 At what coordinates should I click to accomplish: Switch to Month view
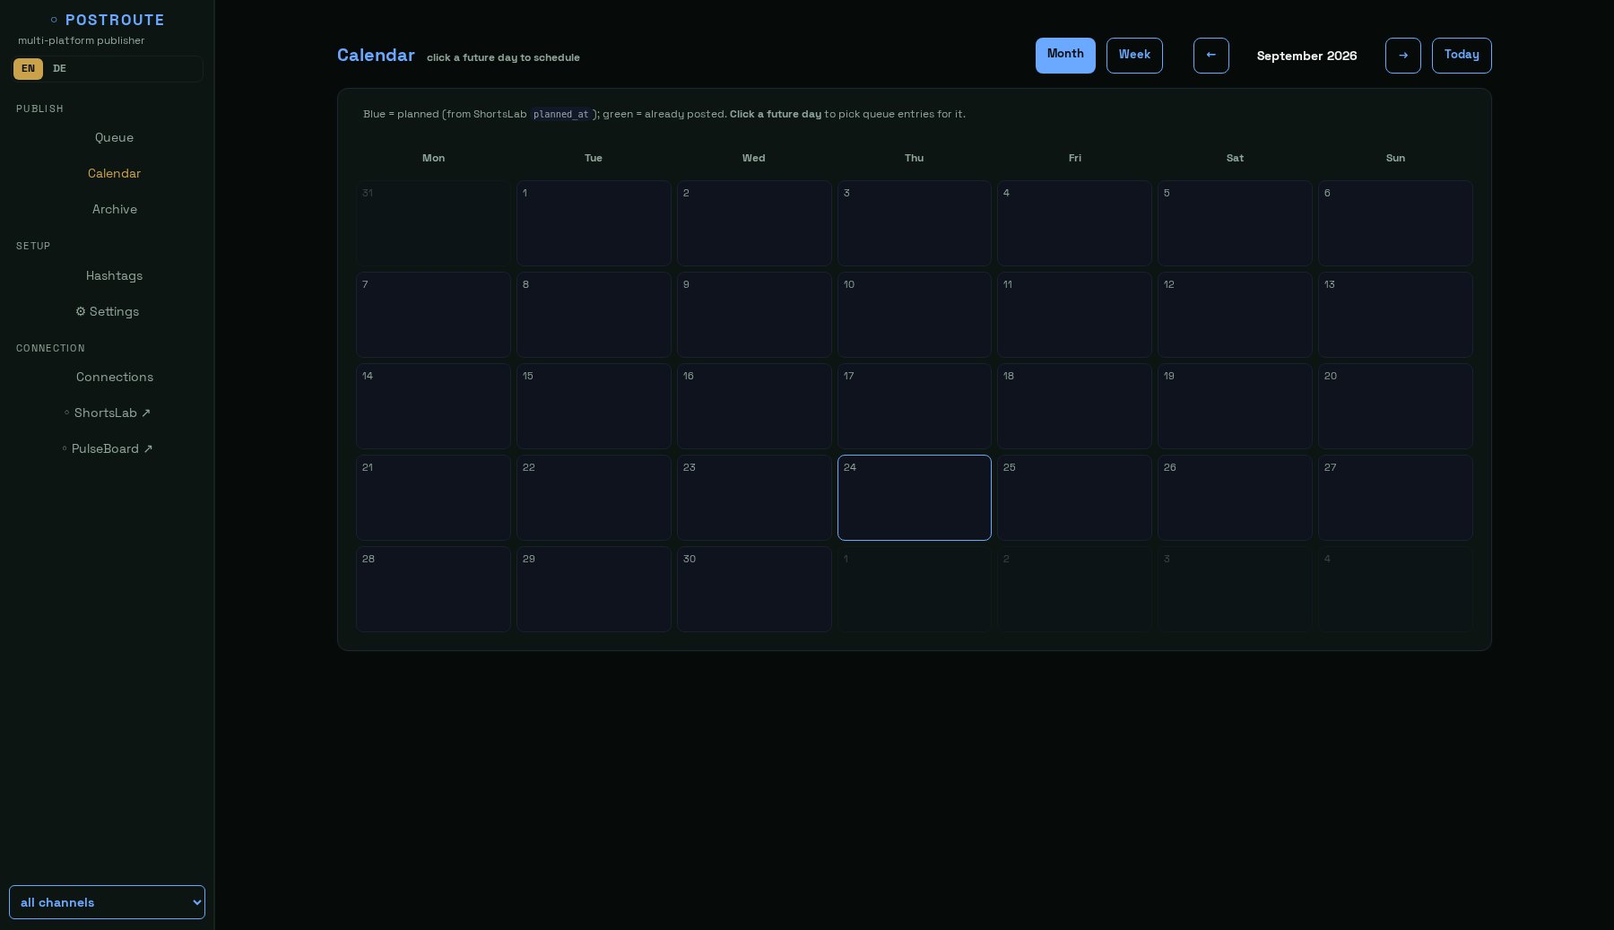point(1065,56)
